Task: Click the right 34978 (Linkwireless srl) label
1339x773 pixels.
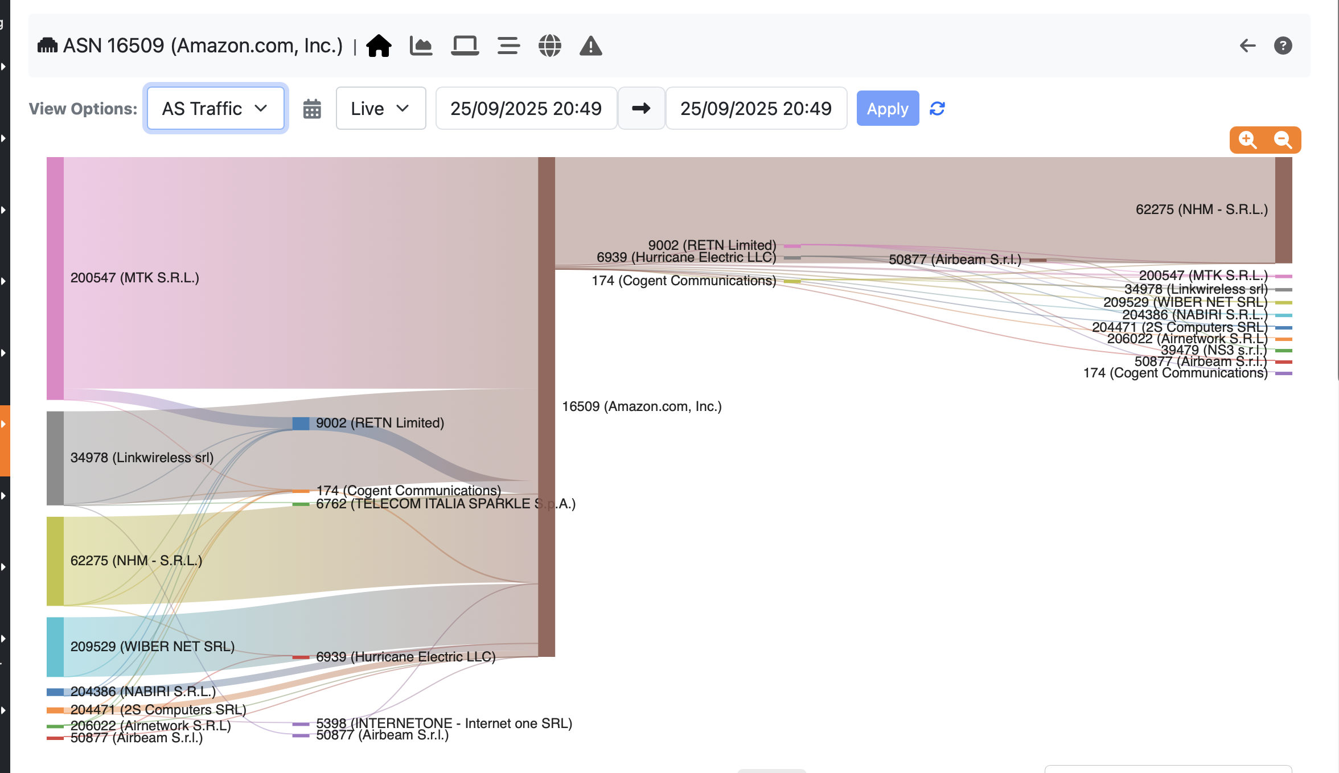Action: [1196, 289]
